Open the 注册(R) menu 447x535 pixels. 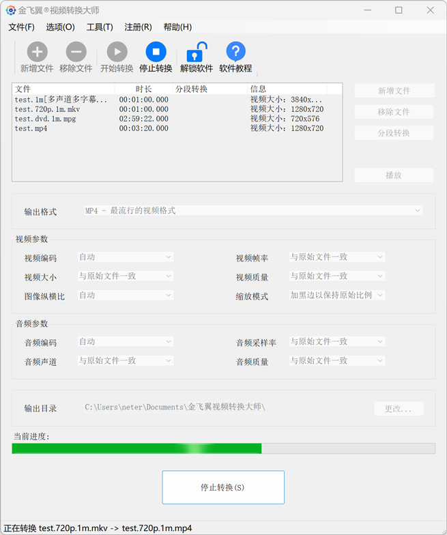click(x=138, y=27)
